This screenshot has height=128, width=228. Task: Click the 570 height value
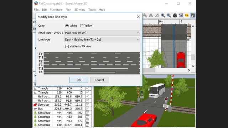tap(80, 121)
